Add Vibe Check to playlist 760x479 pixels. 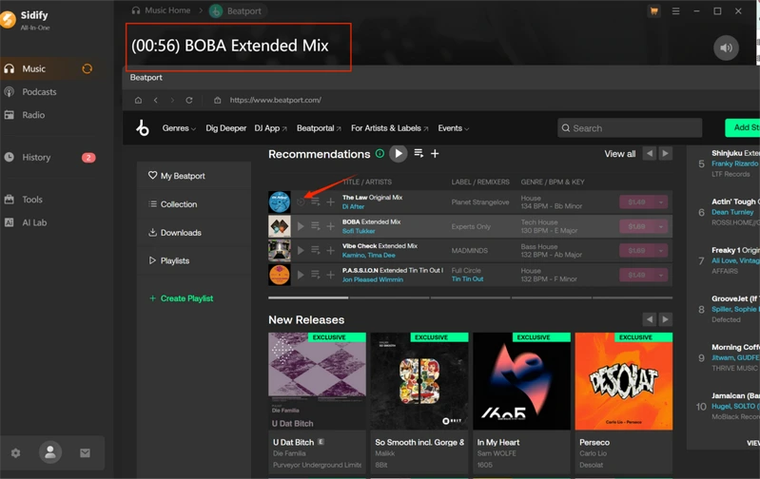pyautogui.click(x=331, y=250)
